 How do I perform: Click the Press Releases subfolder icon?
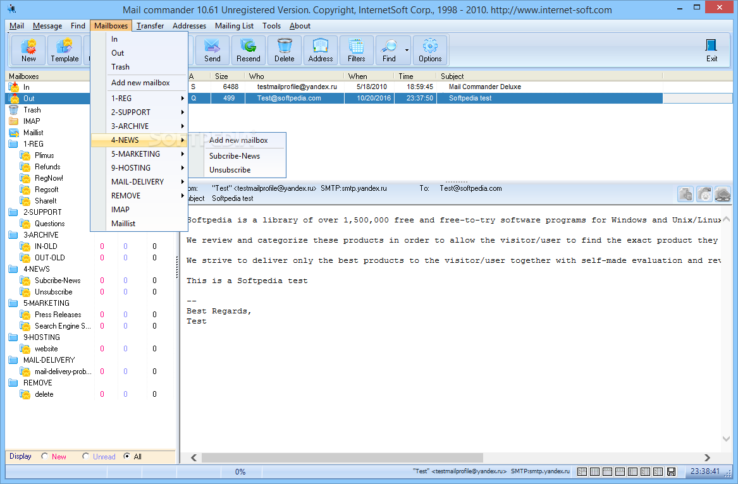(25, 315)
